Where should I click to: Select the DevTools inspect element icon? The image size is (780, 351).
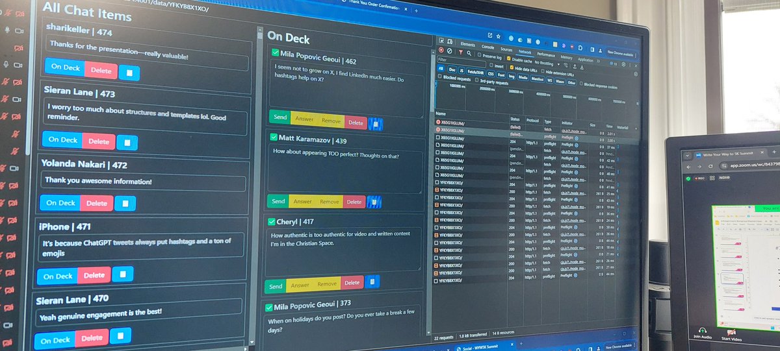[x=441, y=41]
